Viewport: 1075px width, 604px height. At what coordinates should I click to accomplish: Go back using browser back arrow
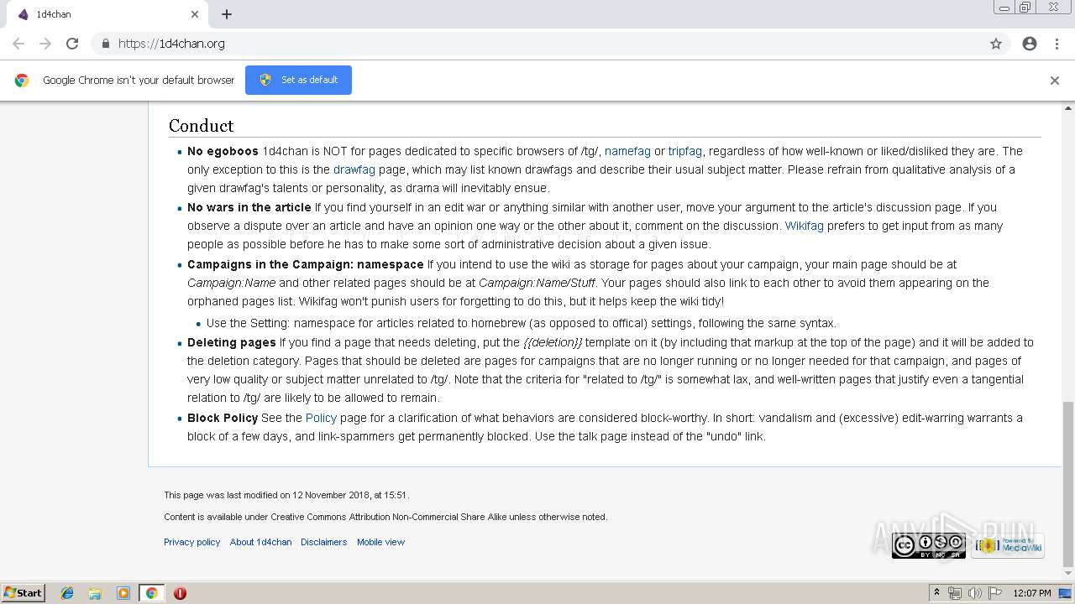(18, 44)
